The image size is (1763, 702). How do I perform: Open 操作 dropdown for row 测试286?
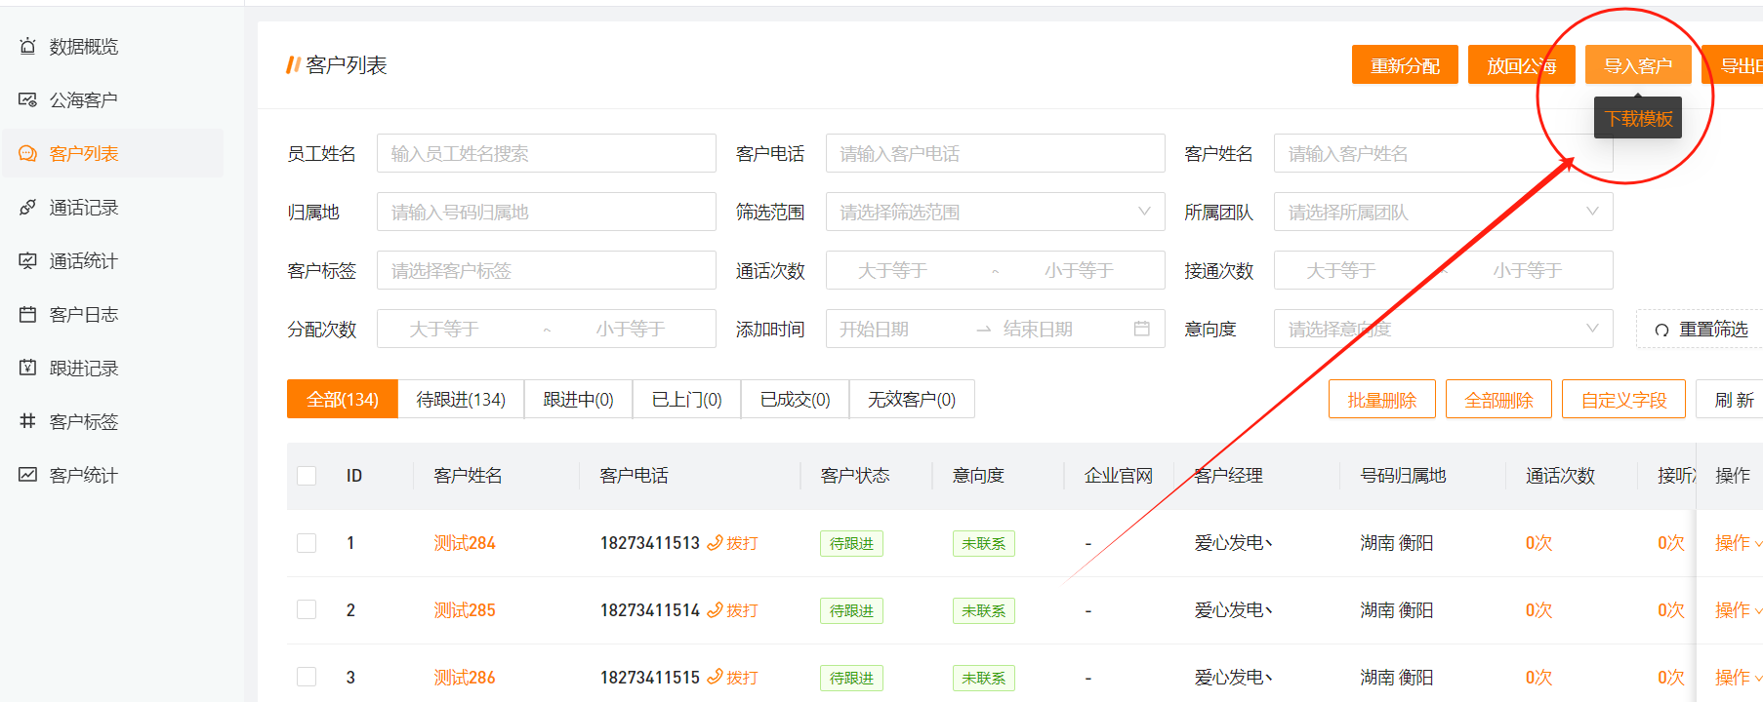(x=1738, y=678)
